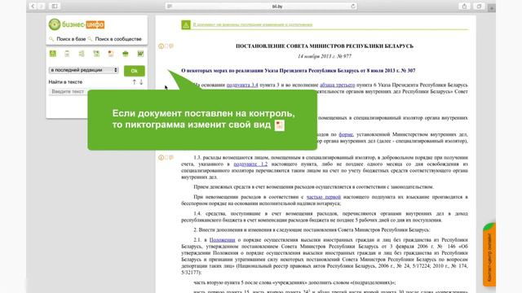Follow the 'подпункте 1.2' hyperlink
522x293 pixels.
(x=250, y=164)
